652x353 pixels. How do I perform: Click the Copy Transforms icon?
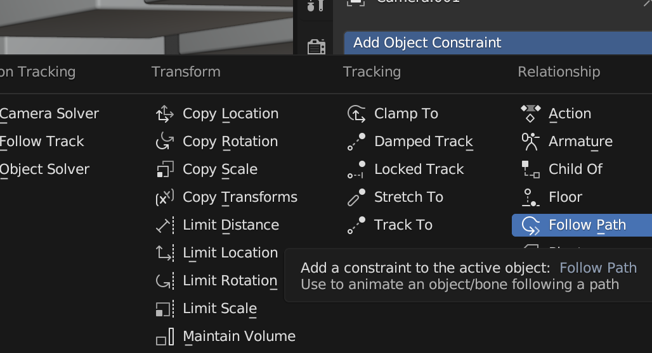pyautogui.click(x=165, y=197)
